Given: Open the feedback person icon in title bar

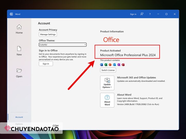Looking at the screenshot, I should point(142,14).
